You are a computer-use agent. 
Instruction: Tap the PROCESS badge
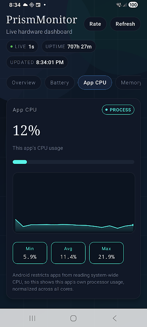(x=118, y=110)
